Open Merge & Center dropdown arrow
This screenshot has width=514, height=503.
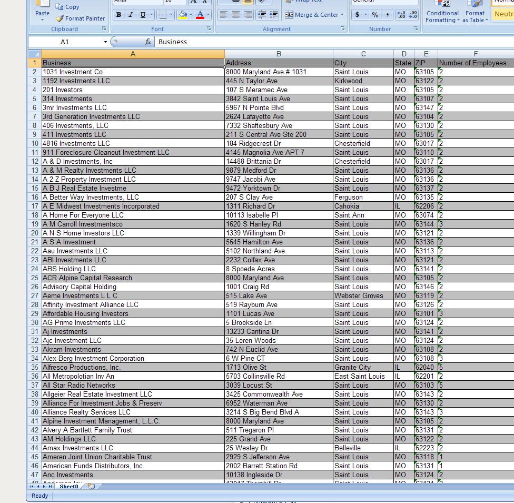(x=342, y=15)
